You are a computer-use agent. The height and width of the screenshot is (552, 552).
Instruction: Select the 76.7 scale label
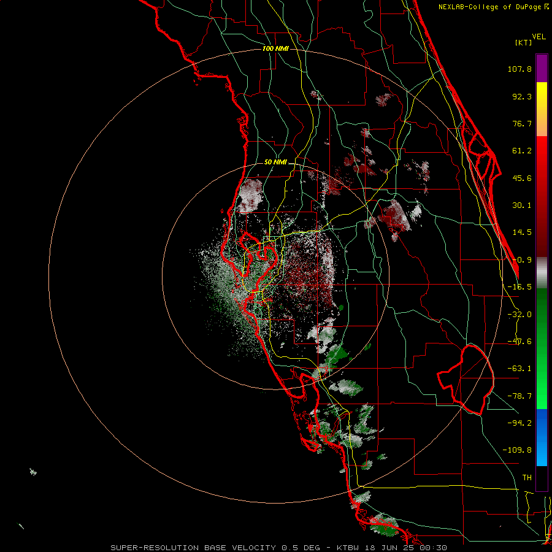522,123
